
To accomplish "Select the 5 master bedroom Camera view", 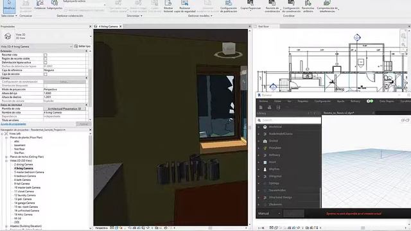I will click(x=29, y=173).
